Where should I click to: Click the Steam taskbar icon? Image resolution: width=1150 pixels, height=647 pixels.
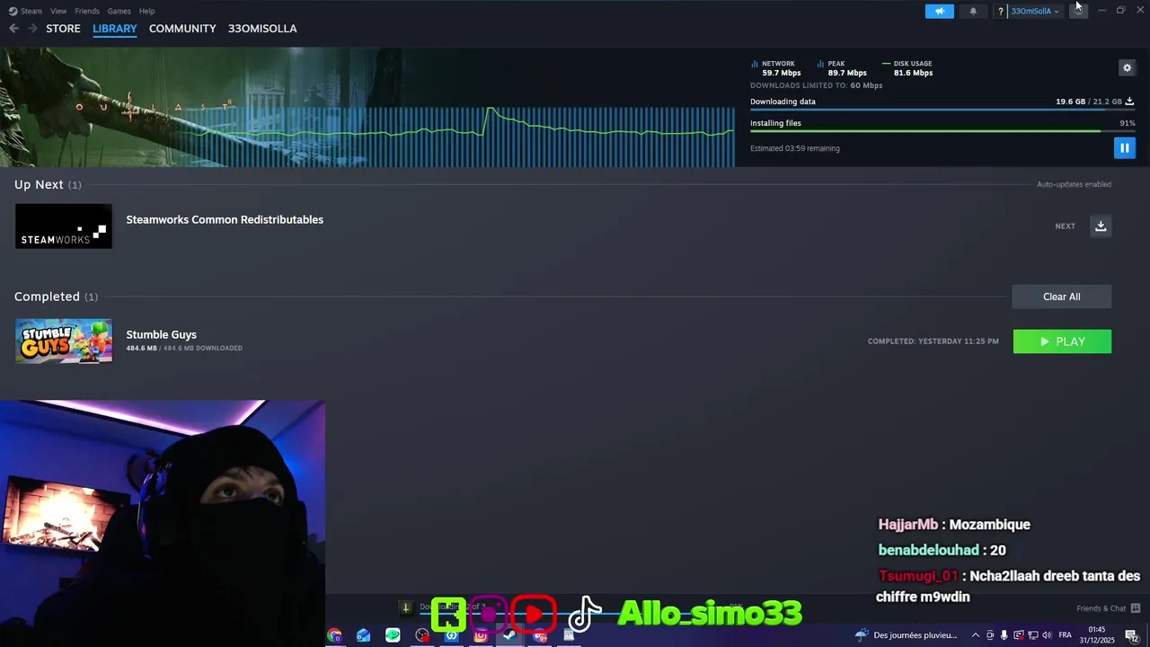[509, 635]
